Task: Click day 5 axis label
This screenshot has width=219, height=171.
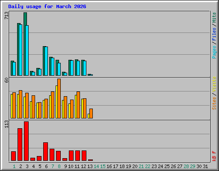Action: (x=40, y=166)
